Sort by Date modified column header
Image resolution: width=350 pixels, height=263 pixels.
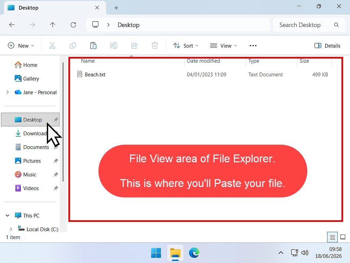click(203, 61)
